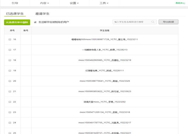
Task: Open the 内容 dropdown menu
Action: [x=44, y=3]
